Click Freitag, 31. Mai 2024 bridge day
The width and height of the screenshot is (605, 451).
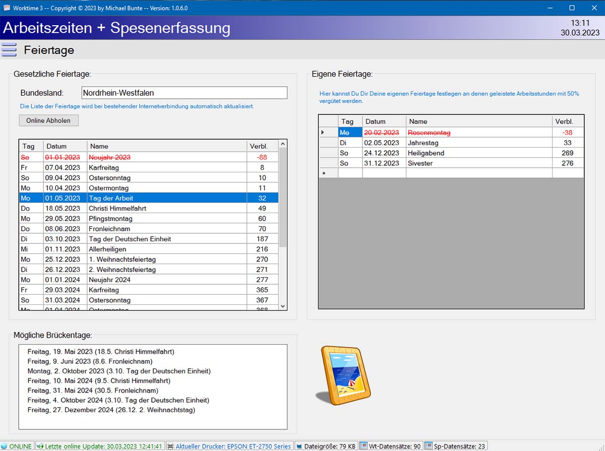[x=93, y=390]
